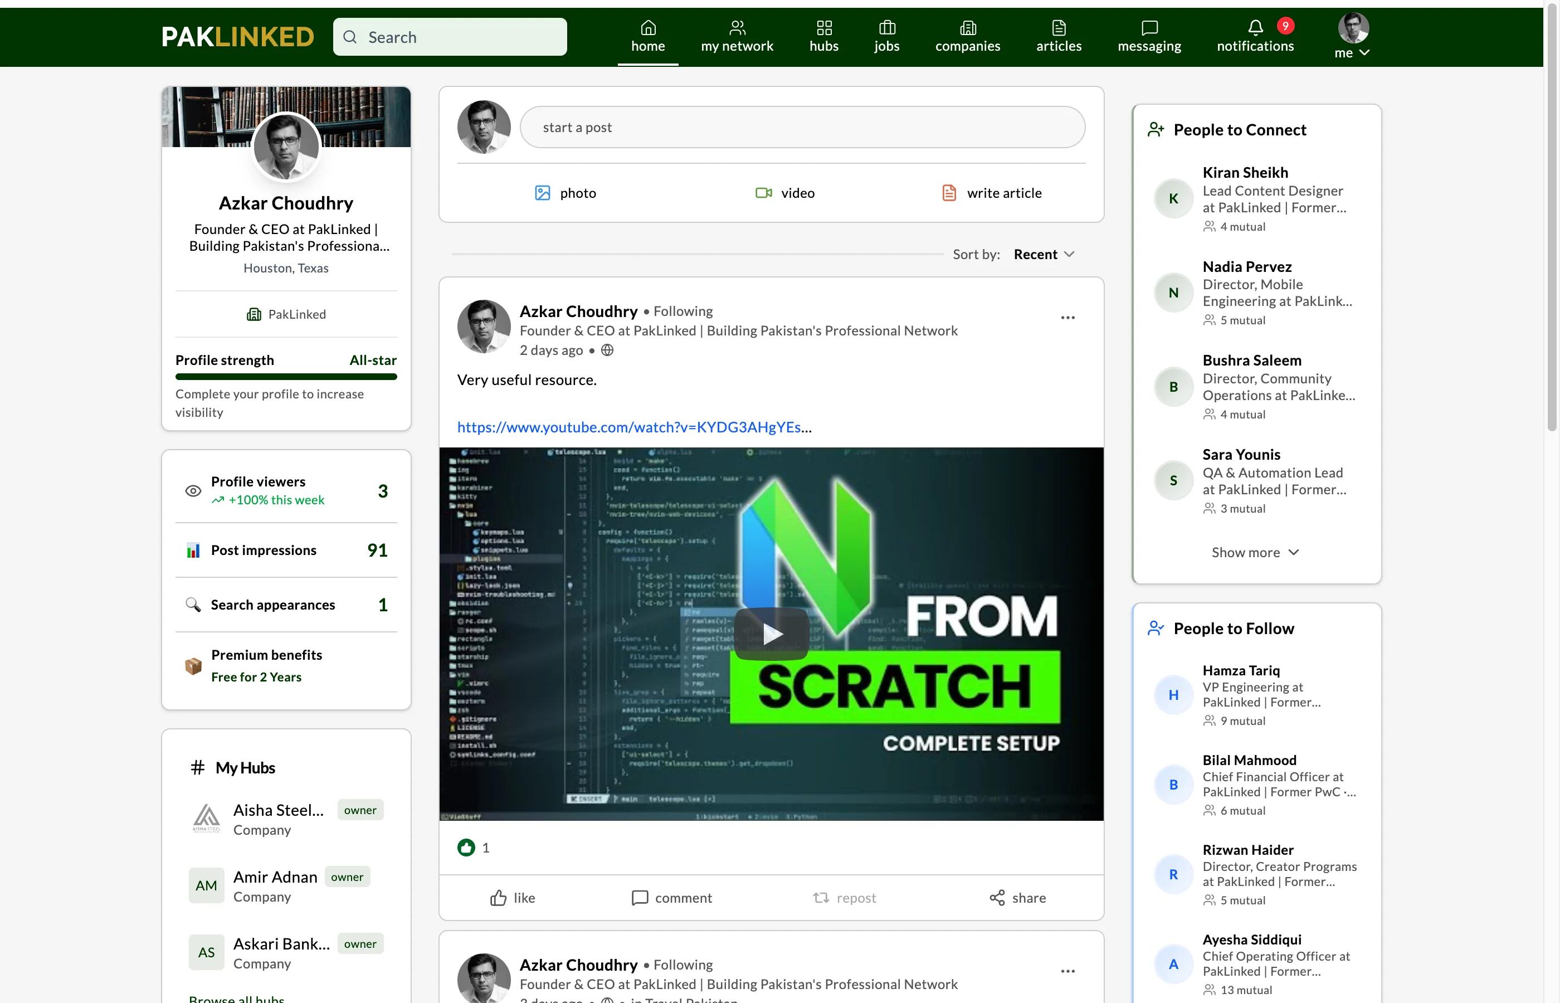Click the companies building icon
Viewport: 1560px width, 1003px height.
pyautogui.click(x=968, y=28)
